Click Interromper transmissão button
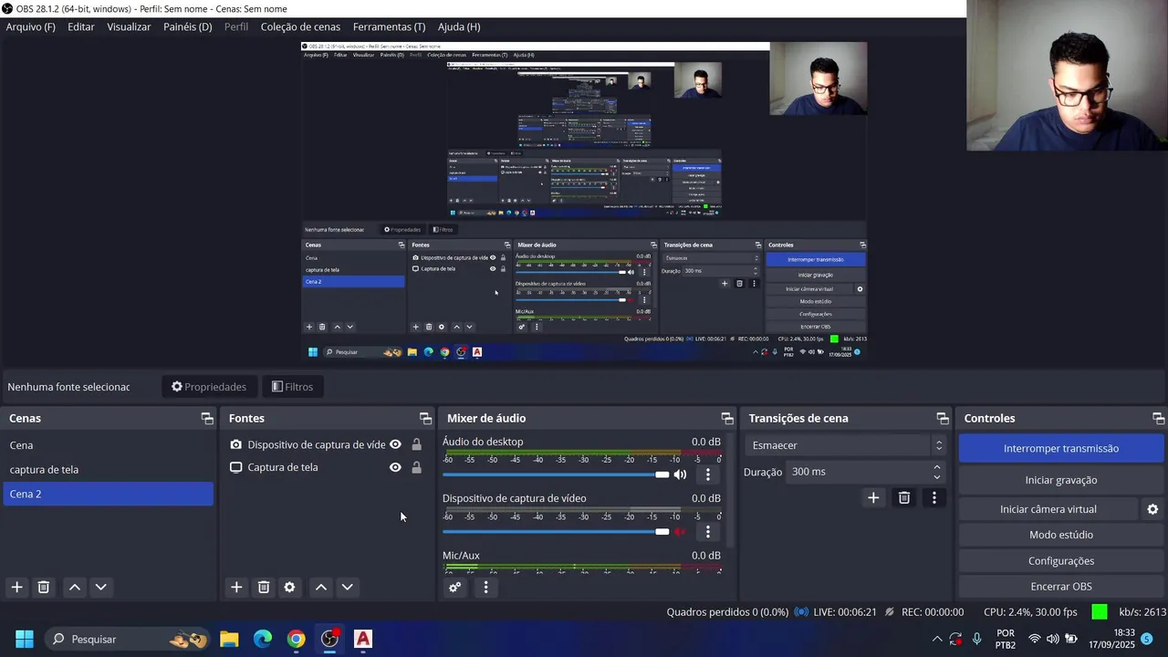The image size is (1168, 657). (1061, 448)
